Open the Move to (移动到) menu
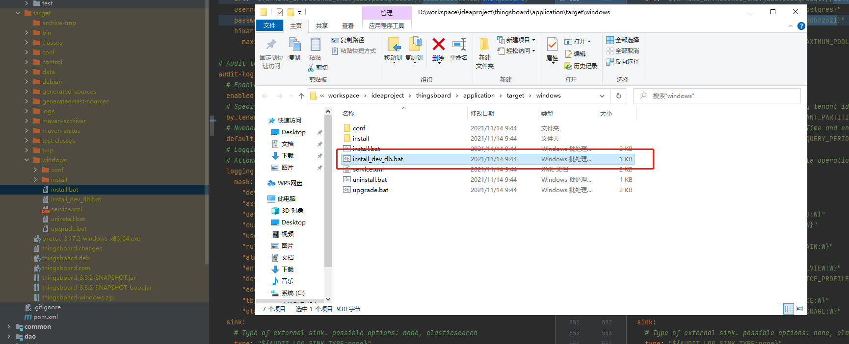This screenshot has height=344, width=849. coord(393,51)
